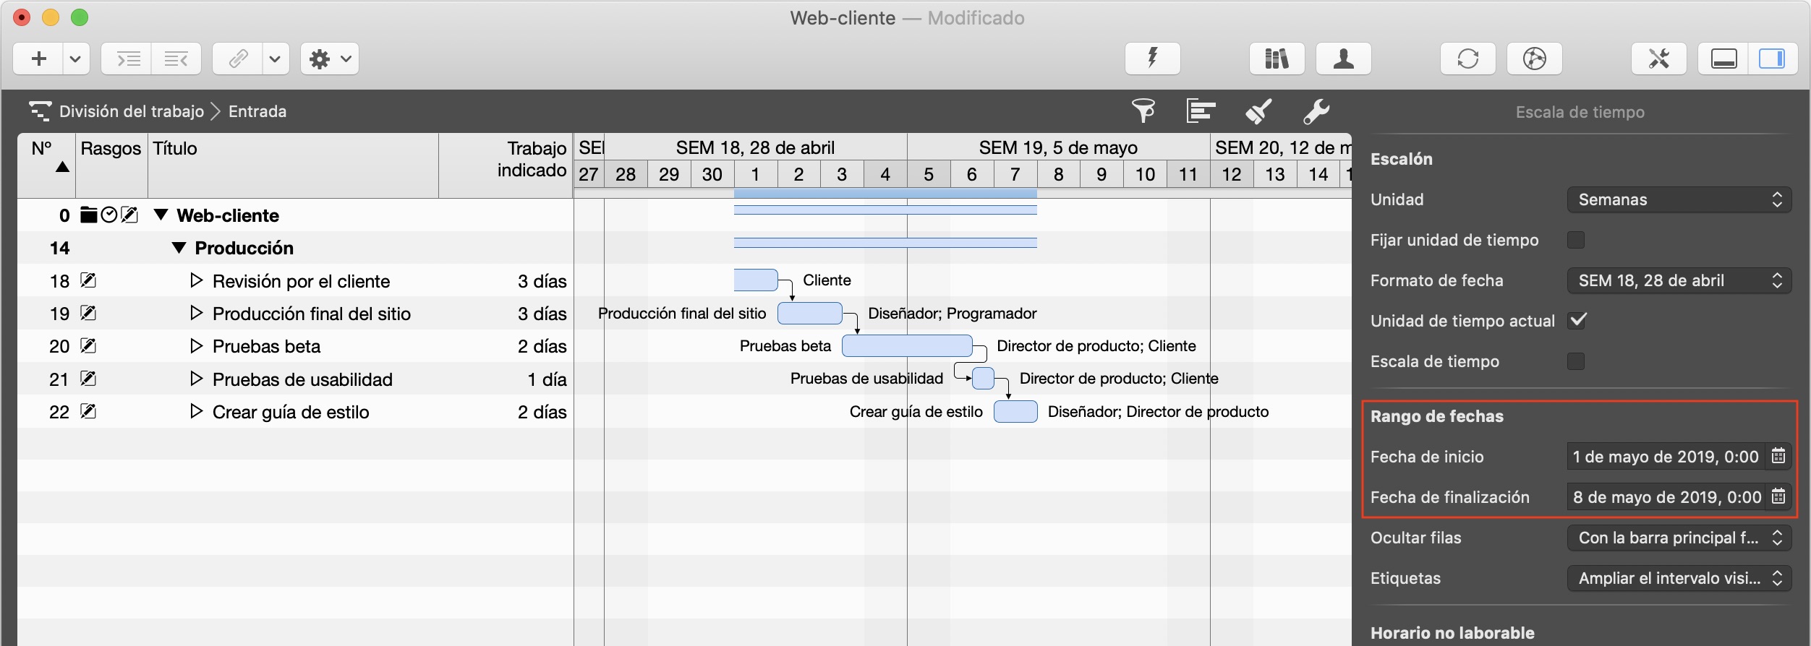Click the lightning bolt toolbar button
Screen dimensions: 1811x646
[1152, 59]
